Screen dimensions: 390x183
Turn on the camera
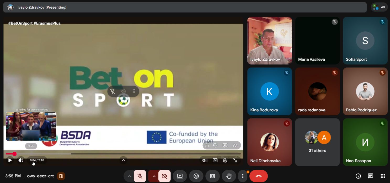tap(164, 176)
